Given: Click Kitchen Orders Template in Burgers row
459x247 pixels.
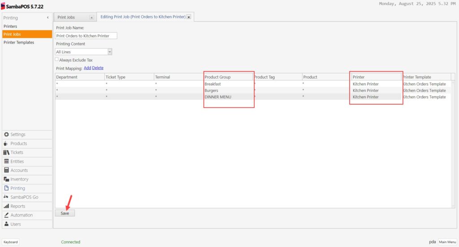Looking at the screenshot, I should (x=426, y=90).
